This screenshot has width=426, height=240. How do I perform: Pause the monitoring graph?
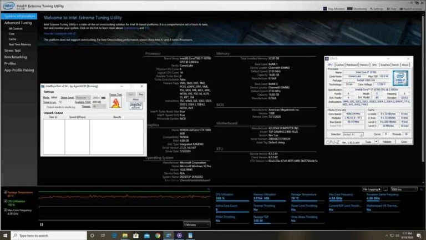[x=42, y=225]
